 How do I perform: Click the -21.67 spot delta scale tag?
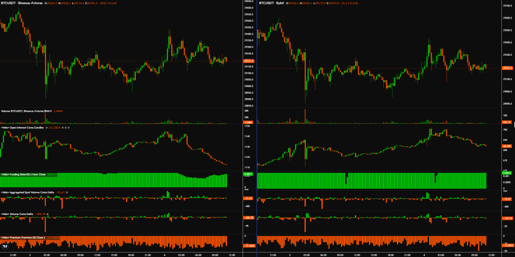249,198
